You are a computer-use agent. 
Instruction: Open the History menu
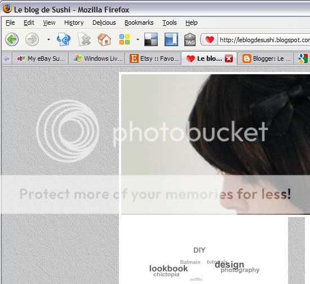tap(74, 22)
